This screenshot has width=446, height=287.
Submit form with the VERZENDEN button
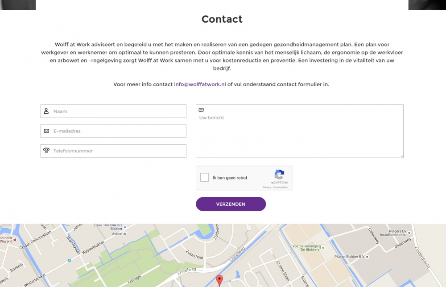click(231, 204)
